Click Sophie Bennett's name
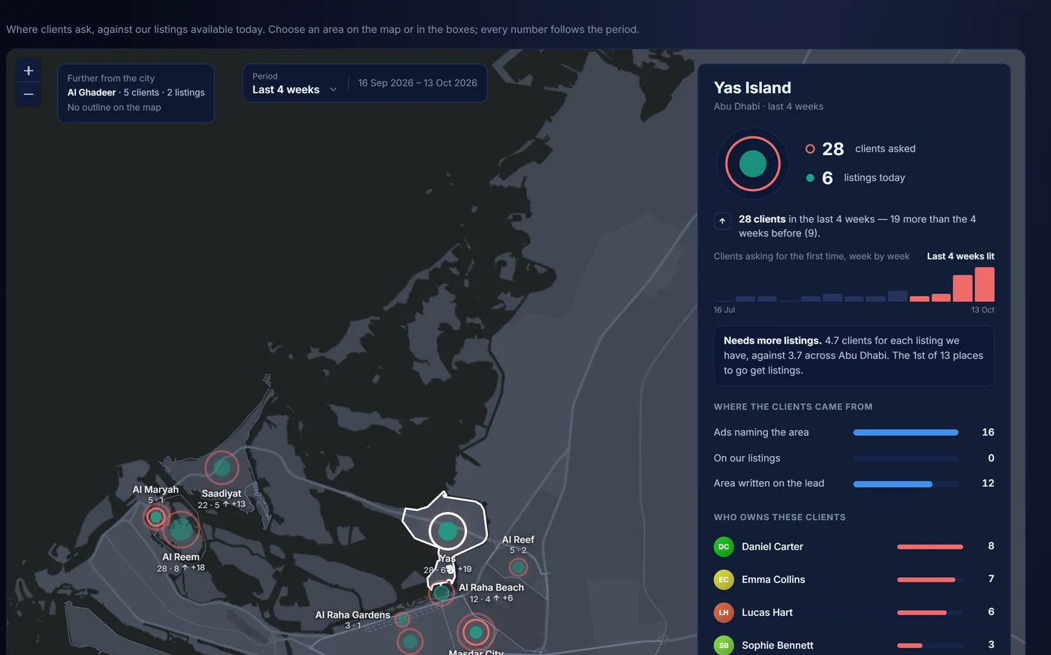 click(x=778, y=645)
